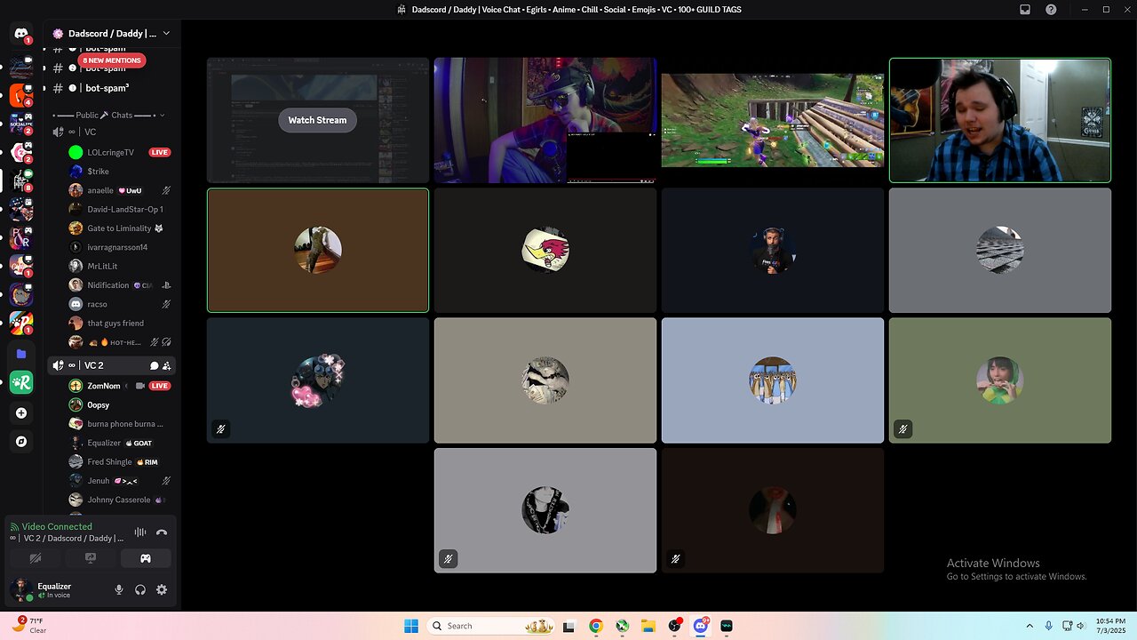The width and height of the screenshot is (1137, 640).
Task: Mute your microphone in user panel
Action: point(119,589)
